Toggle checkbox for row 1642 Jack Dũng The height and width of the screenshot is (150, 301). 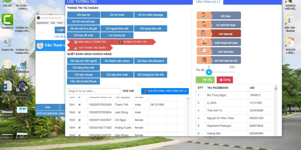tap(79, 112)
